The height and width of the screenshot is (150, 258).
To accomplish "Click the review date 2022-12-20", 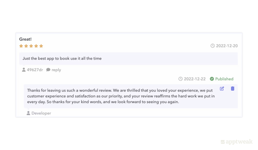I will click(227, 46).
